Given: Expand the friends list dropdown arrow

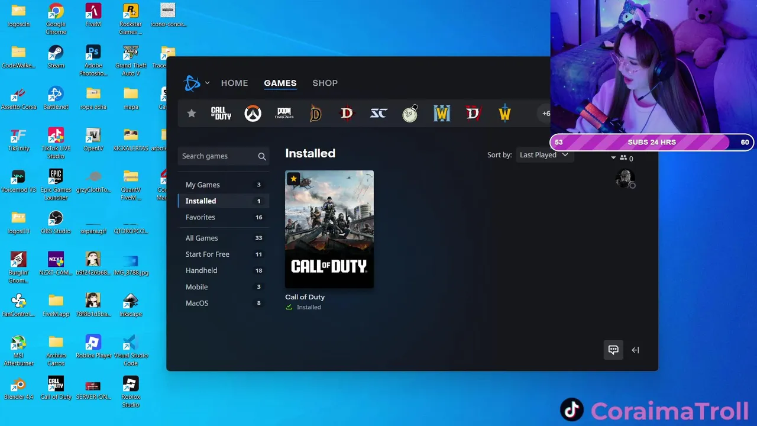Looking at the screenshot, I should pos(613,158).
